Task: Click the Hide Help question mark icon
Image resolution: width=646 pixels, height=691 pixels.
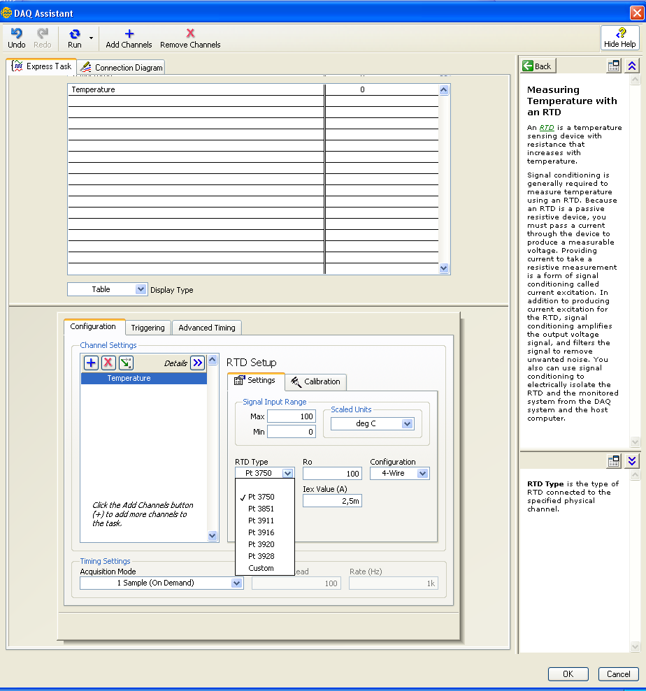Action: (x=620, y=34)
